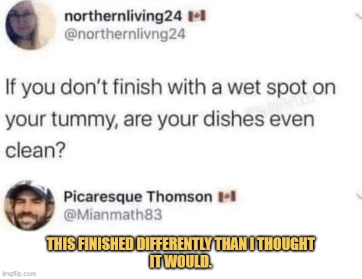Expand the chevron menu on Picaresque Thomson's tweet

coord(358,196)
